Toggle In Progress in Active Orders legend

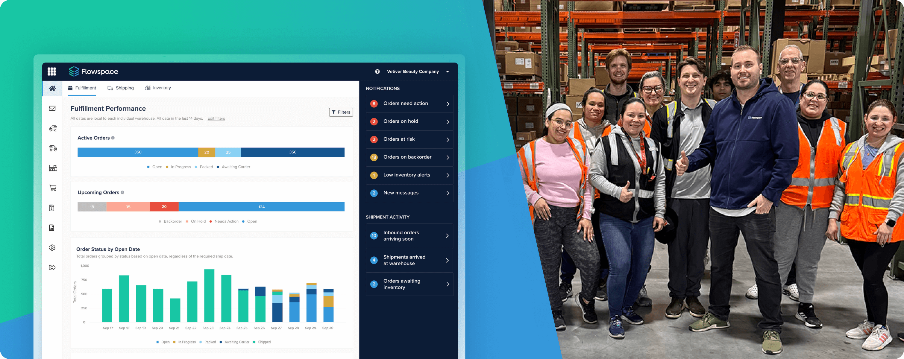pyautogui.click(x=178, y=167)
